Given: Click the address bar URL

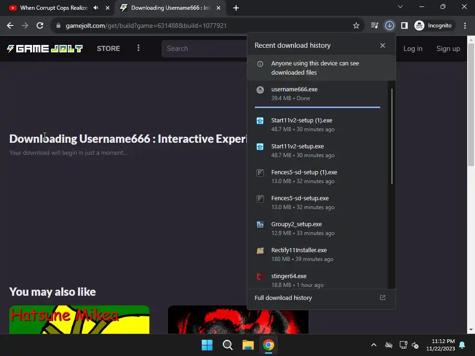Looking at the screenshot, I should [146, 26].
